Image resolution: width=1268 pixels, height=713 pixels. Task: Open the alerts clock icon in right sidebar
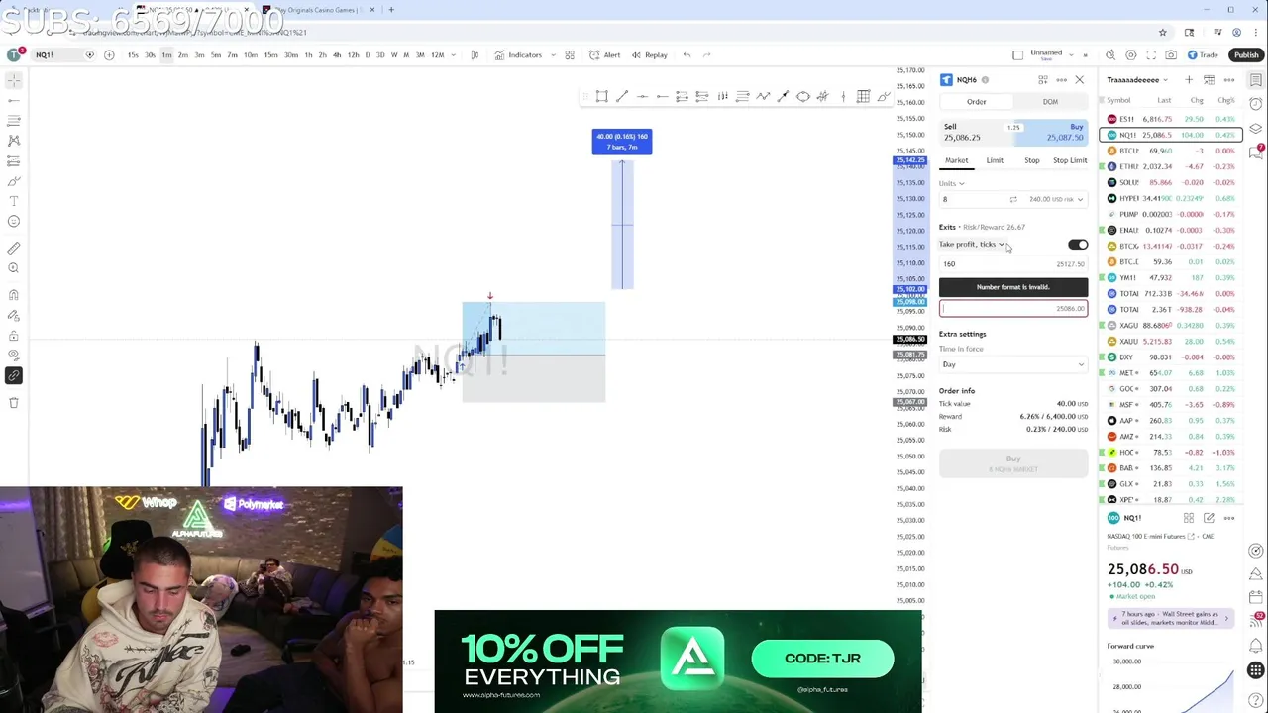[x=1256, y=104]
